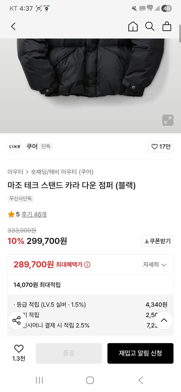Image resolution: width=181 pixels, height=392 pixels.
Task: Tap the star rating icon
Action: pos(11,214)
